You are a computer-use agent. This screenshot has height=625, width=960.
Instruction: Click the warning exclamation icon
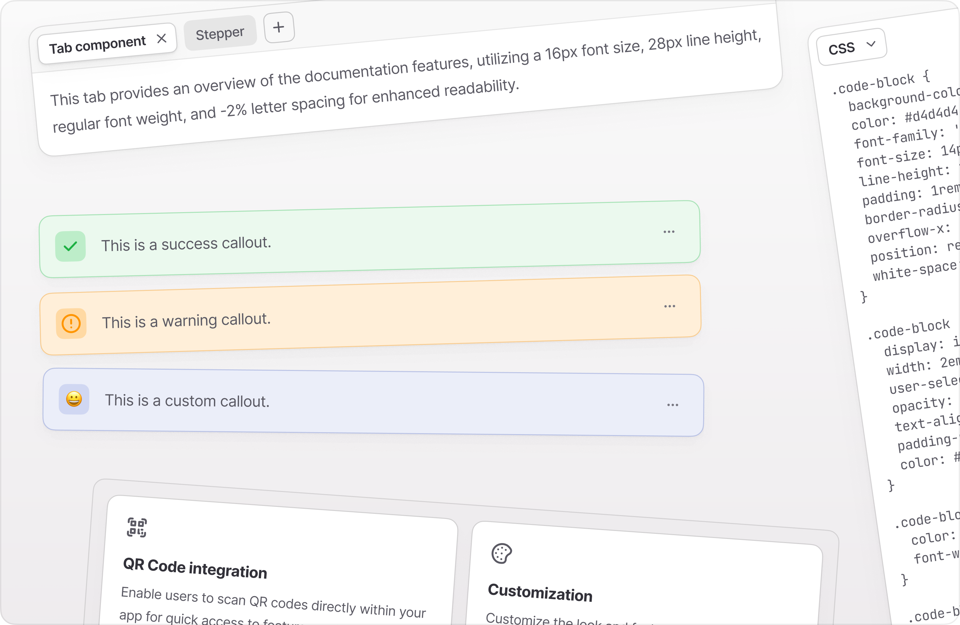tap(71, 323)
